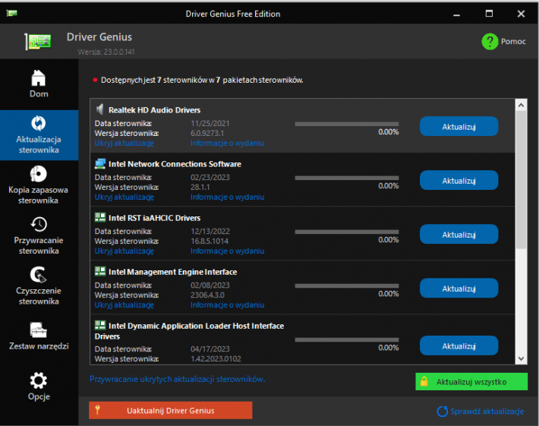Click the available drivers status message
The height and width of the screenshot is (426, 539).
click(202, 80)
